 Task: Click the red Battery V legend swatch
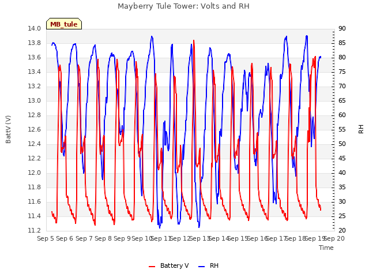(x=152, y=267)
